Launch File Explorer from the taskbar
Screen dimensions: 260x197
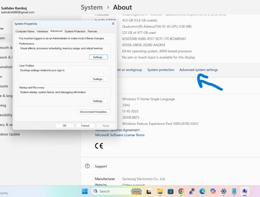pyautogui.click(x=160, y=191)
